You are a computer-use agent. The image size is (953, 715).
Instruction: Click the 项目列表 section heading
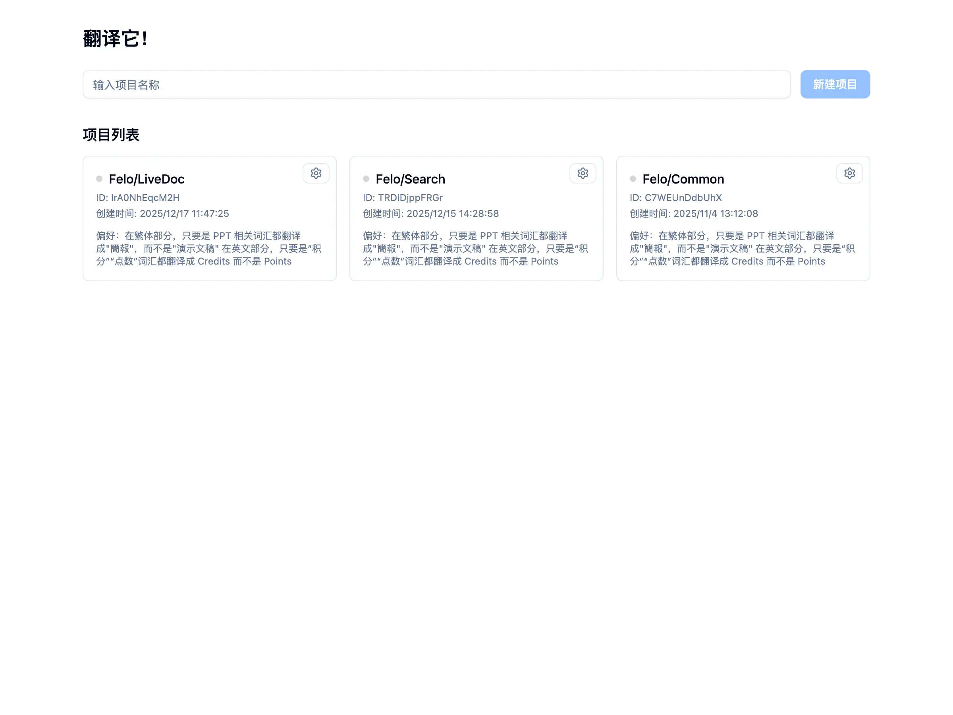pyautogui.click(x=111, y=135)
